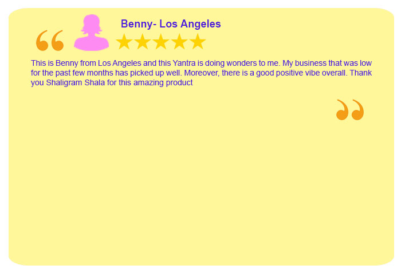Click the first line of the review text
The image size is (401, 273).
(x=201, y=63)
